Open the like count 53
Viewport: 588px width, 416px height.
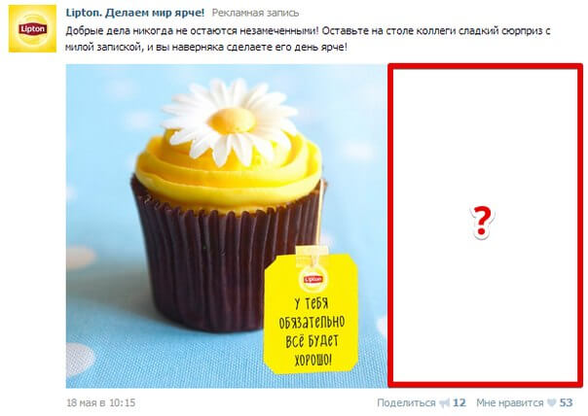pos(566,403)
